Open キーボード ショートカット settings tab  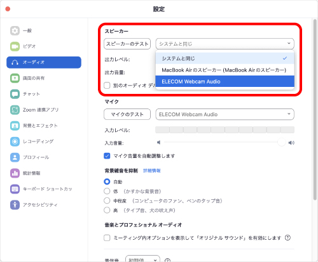coord(44,189)
